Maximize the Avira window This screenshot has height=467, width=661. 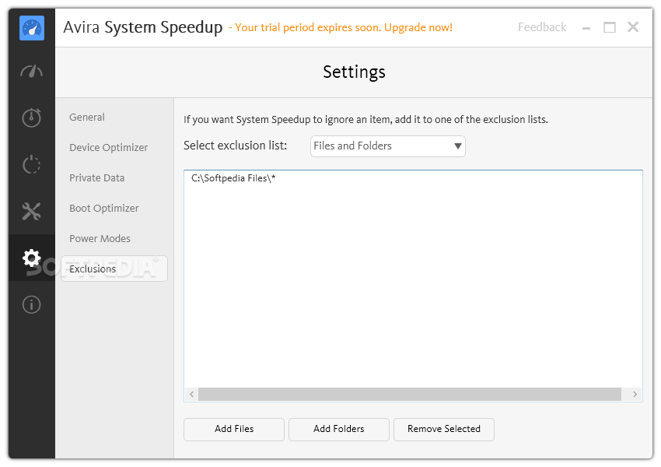[610, 28]
